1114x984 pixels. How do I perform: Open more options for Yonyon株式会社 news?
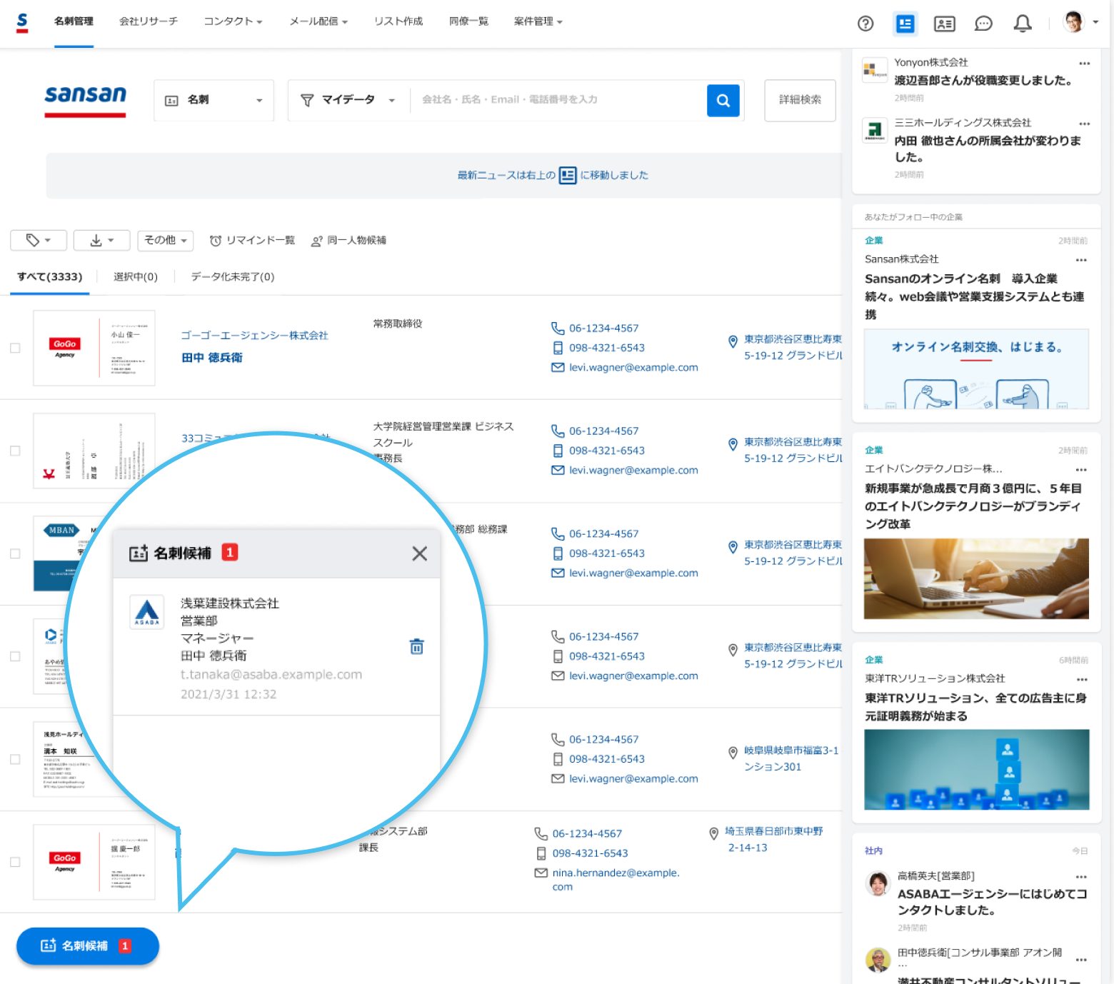click(1085, 64)
